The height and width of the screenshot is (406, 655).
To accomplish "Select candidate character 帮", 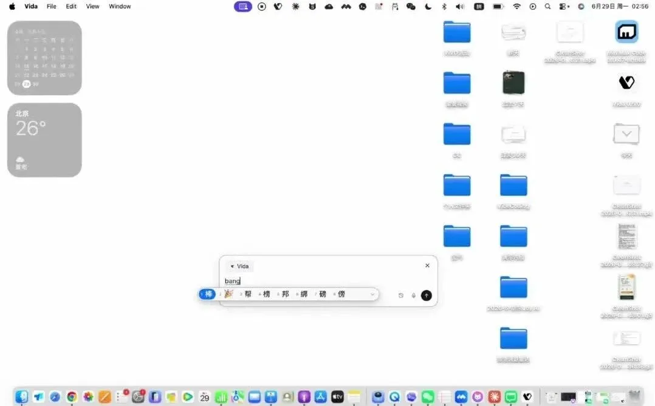I will pyautogui.click(x=248, y=294).
